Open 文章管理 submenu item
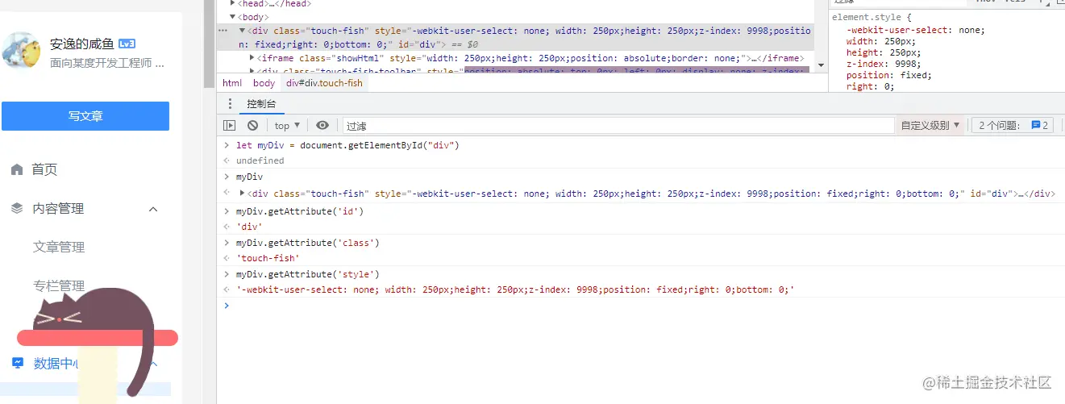 [59, 247]
